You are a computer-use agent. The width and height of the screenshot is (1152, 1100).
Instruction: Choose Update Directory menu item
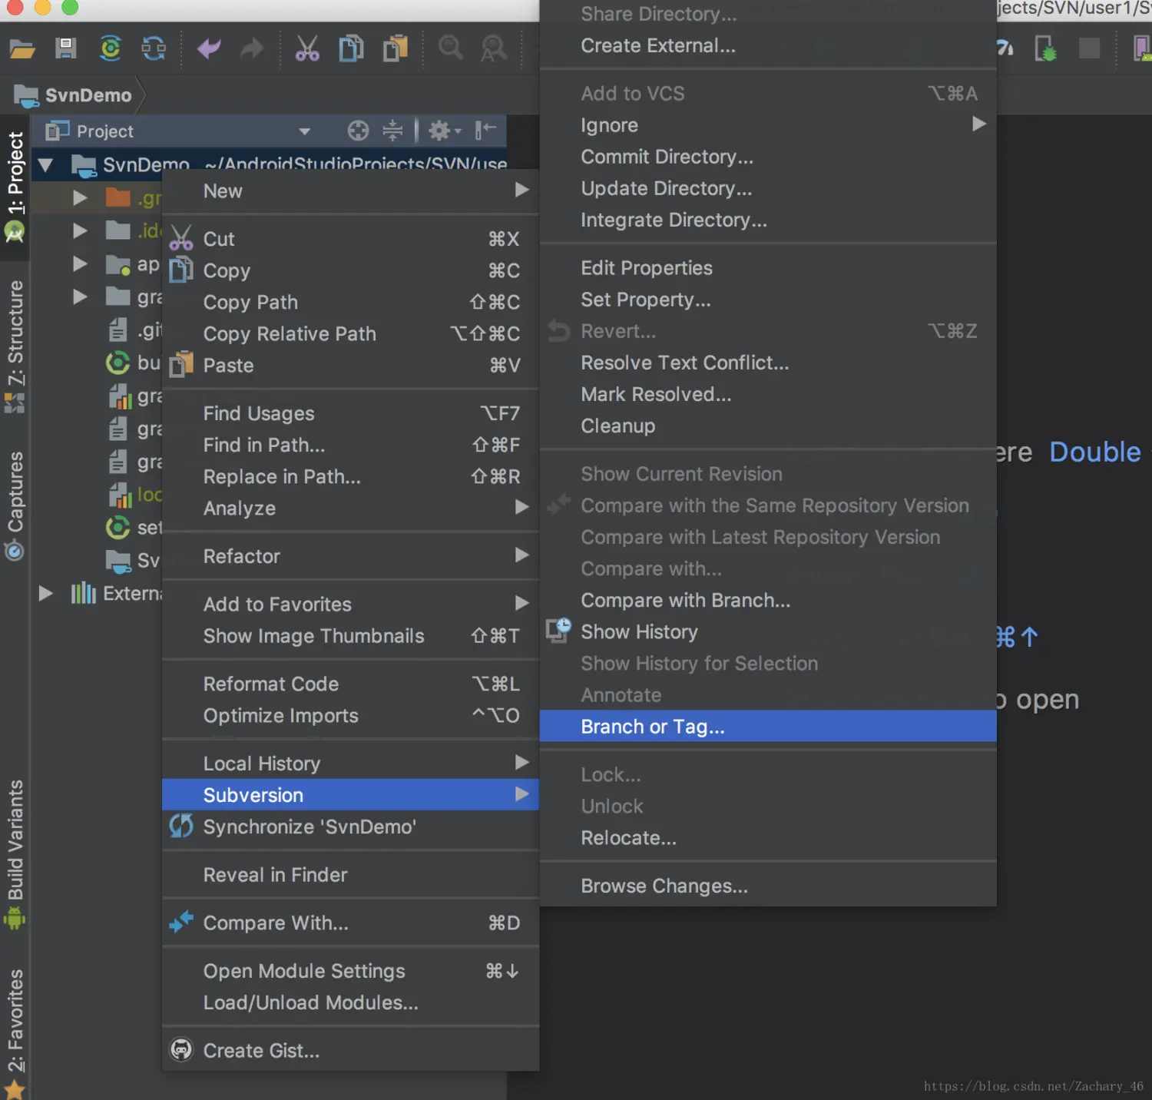(768, 187)
